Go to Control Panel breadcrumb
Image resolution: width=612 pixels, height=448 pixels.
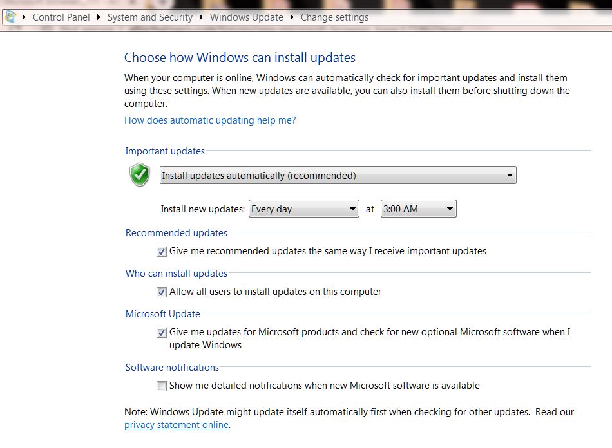61,17
